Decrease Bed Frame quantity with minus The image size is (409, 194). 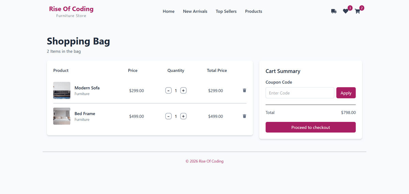coord(168,116)
